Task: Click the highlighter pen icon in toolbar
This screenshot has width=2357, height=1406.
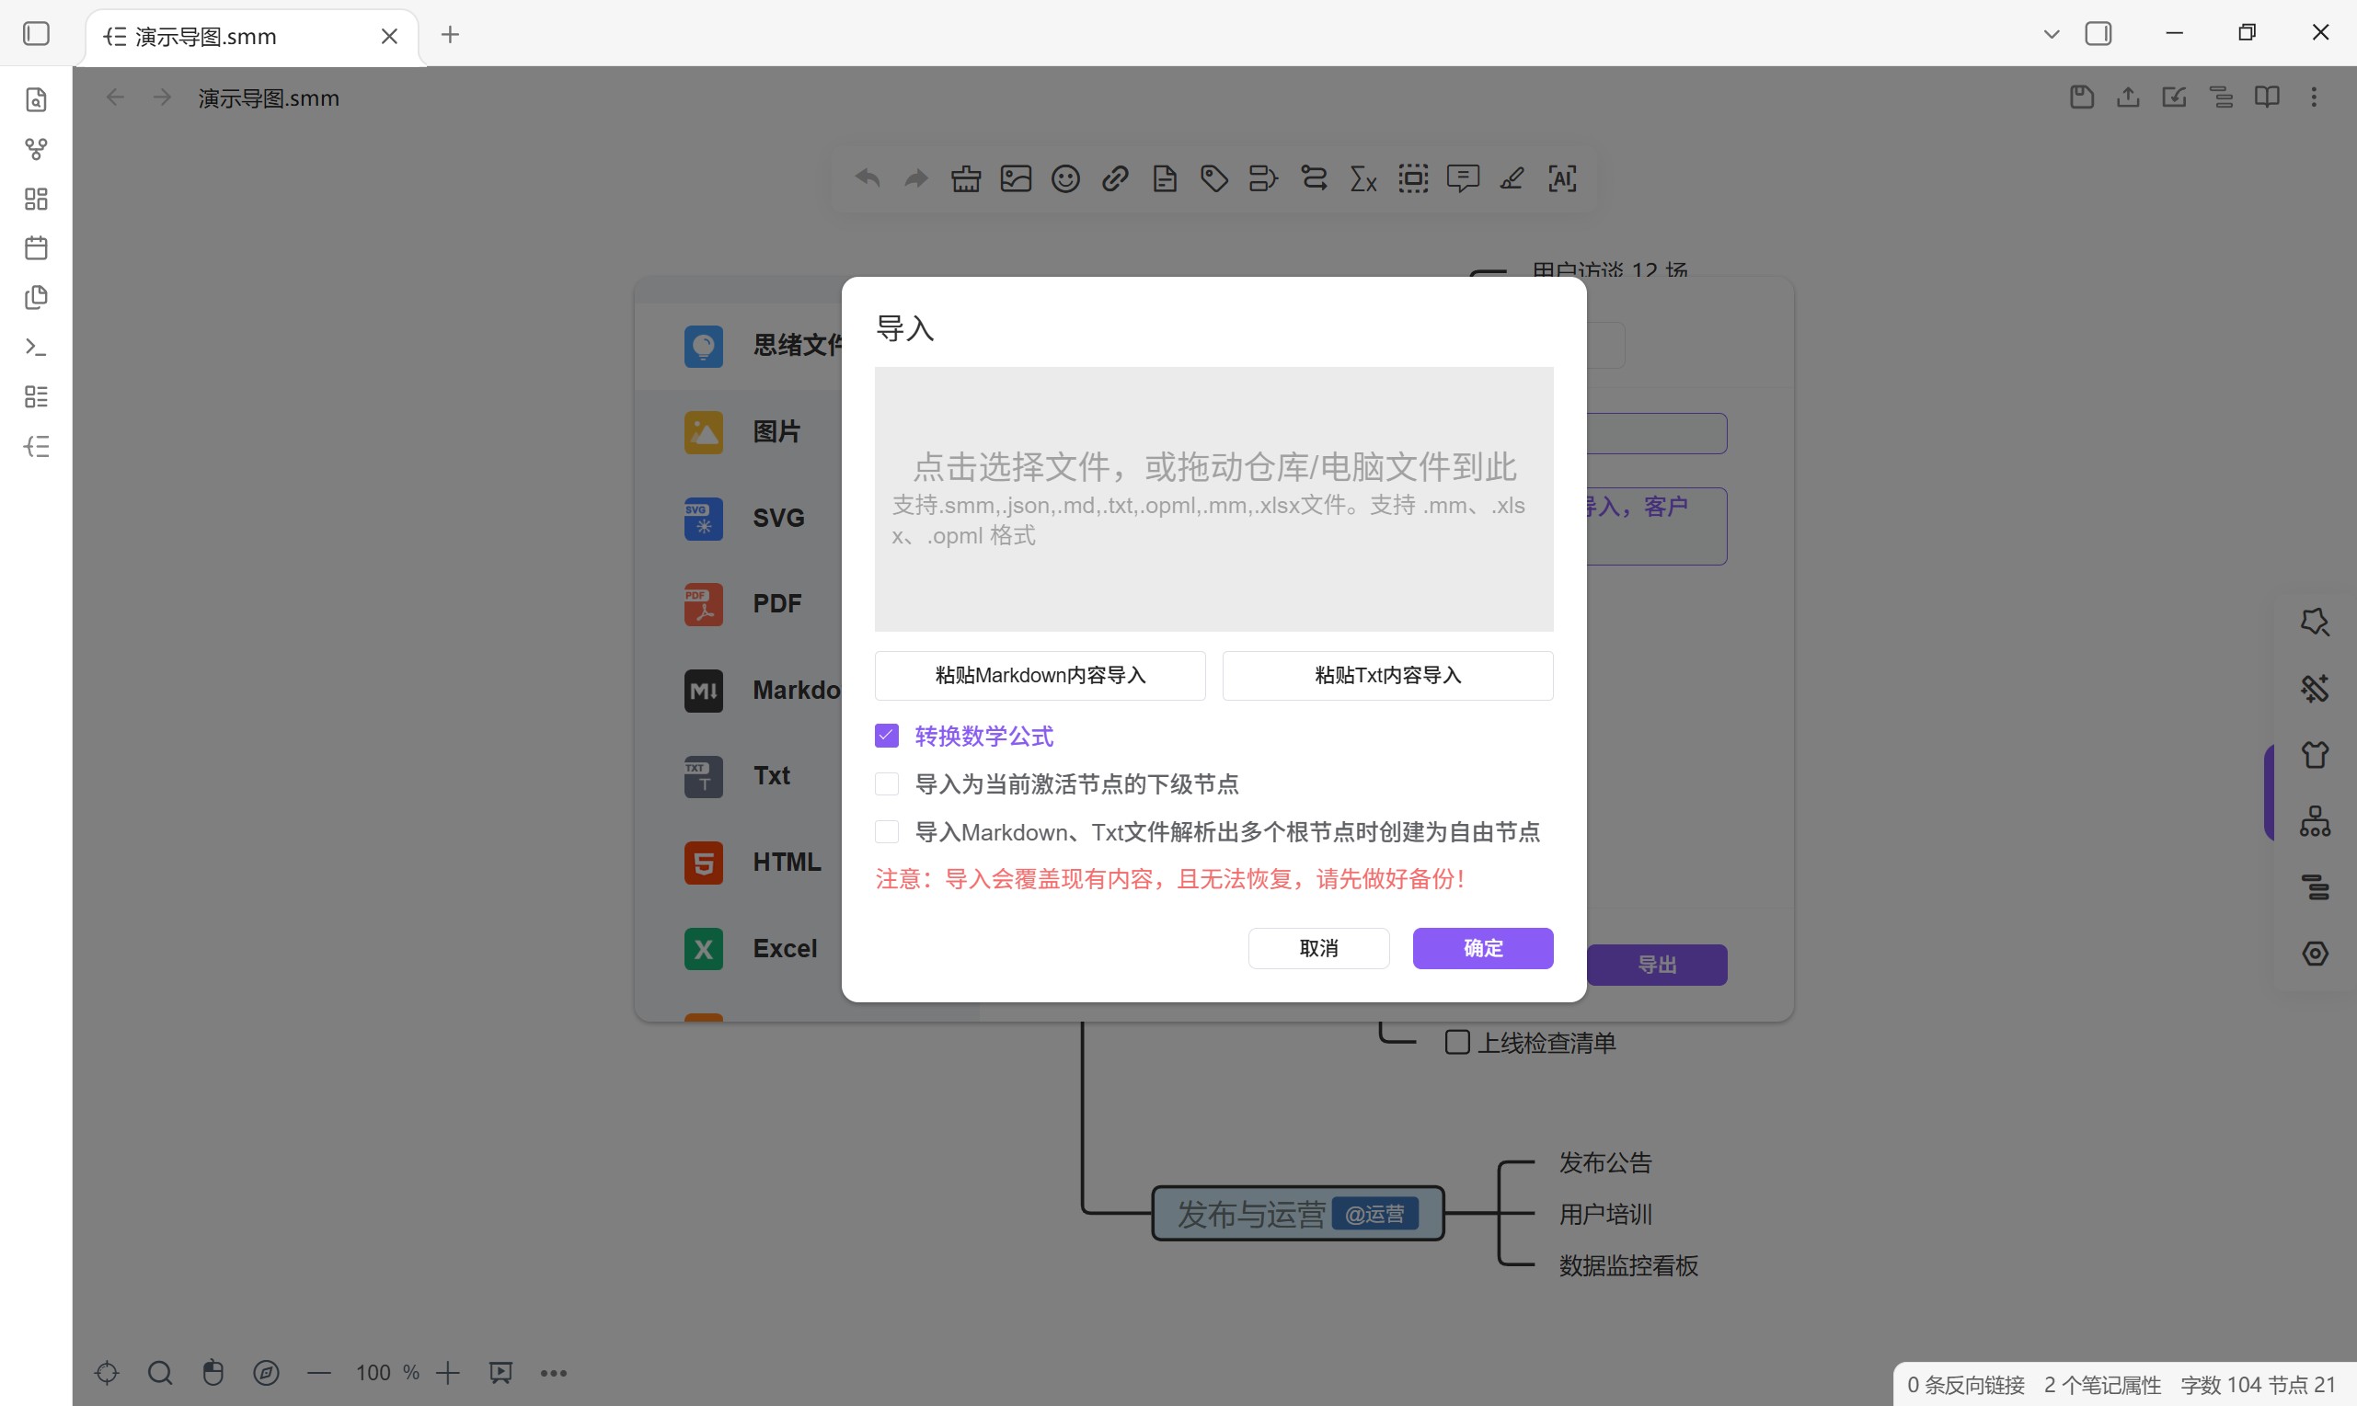Action: 1512,178
